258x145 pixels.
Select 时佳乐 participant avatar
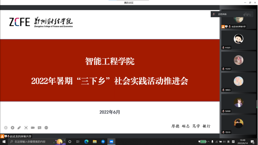[238, 39]
